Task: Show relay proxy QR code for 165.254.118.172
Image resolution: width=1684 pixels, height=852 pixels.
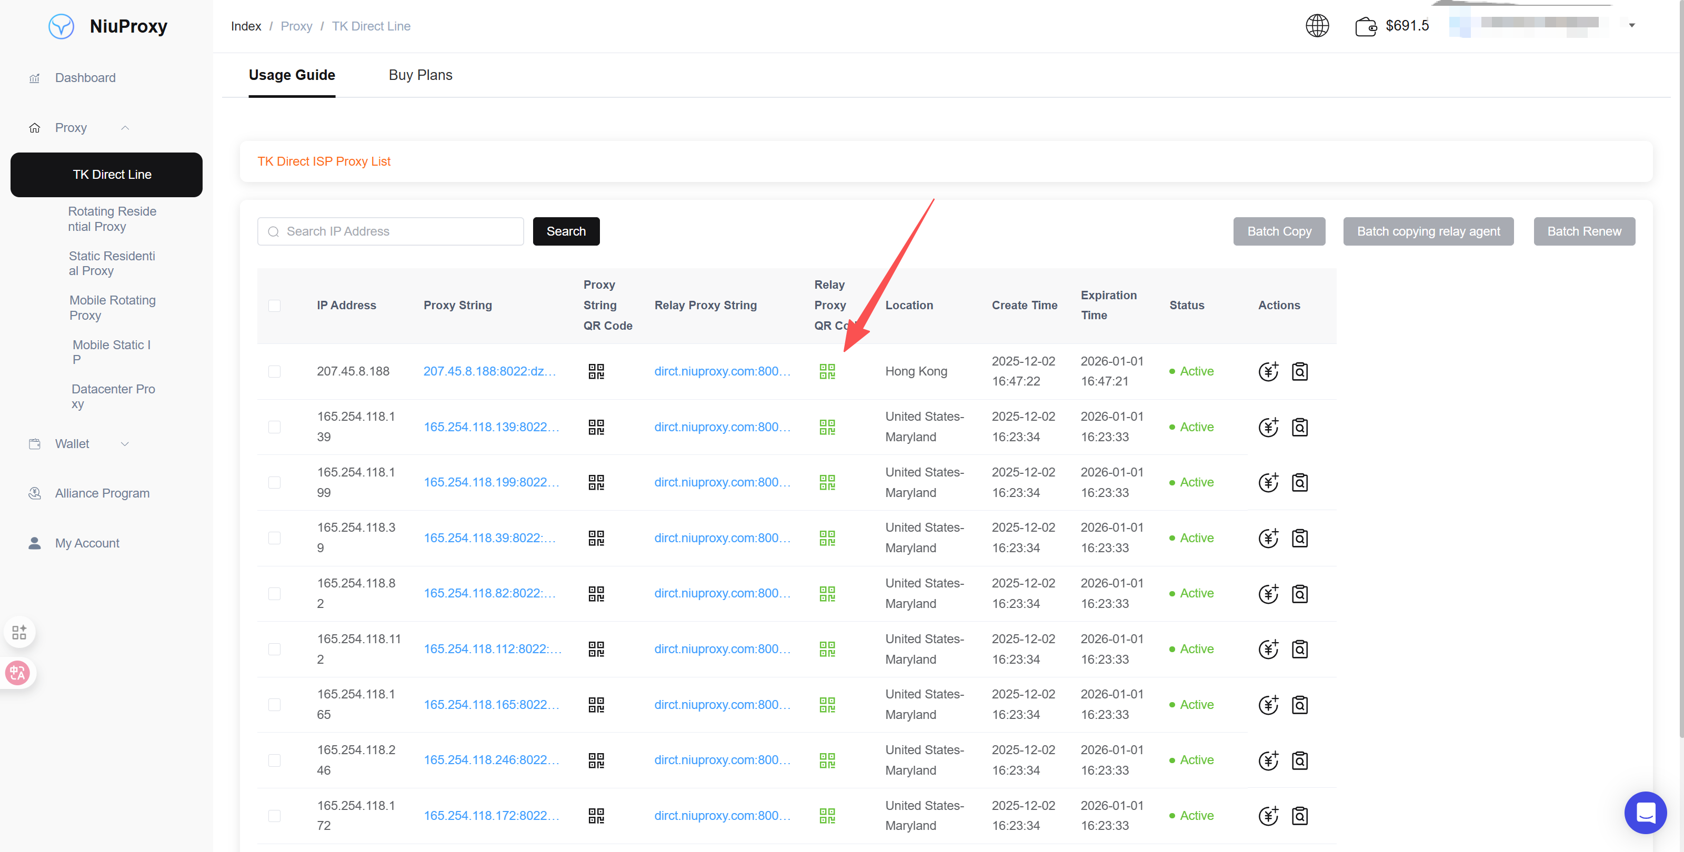Action: (827, 815)
